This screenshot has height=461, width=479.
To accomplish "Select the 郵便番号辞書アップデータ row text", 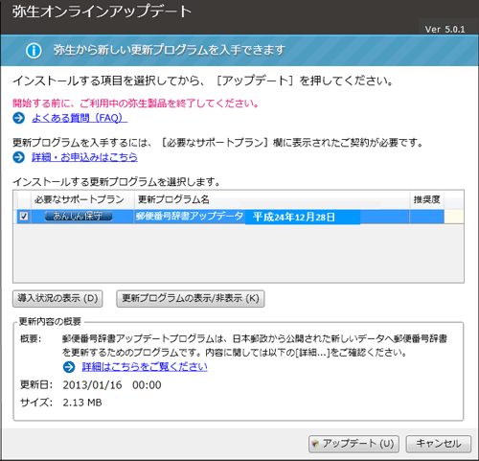I will pyautogui.click(x=190, y=217).
